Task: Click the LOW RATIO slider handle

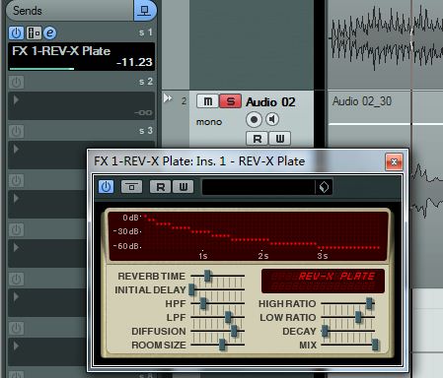Action: click(358, 317)
